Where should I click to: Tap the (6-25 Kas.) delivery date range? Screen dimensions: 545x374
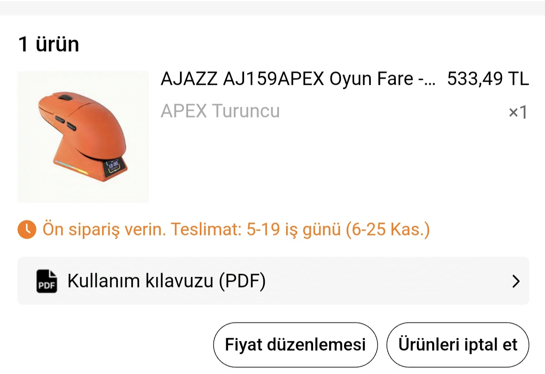(387, 230)
